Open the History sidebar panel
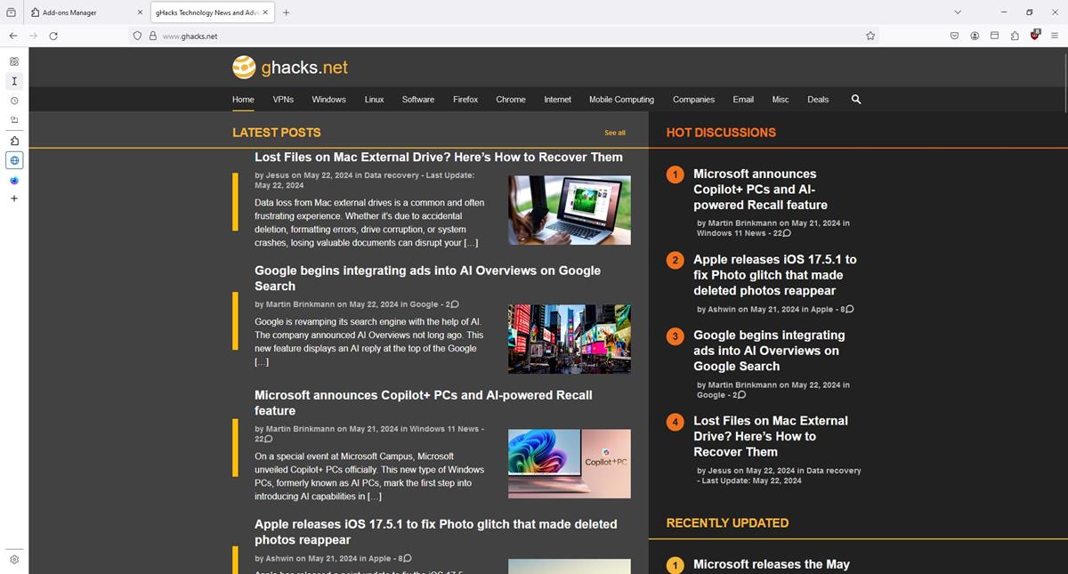Viewport: 1068px width, 574px height. tap(14, 101)
